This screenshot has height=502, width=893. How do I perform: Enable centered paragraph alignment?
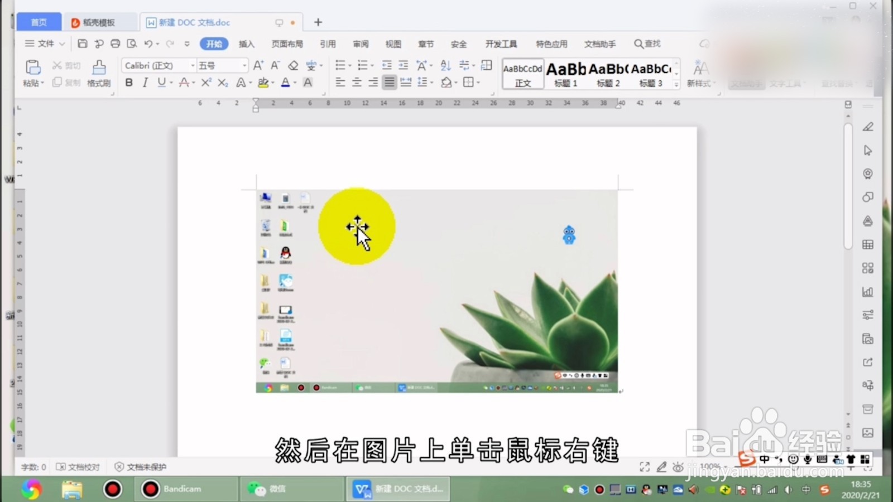click(356, 83)
